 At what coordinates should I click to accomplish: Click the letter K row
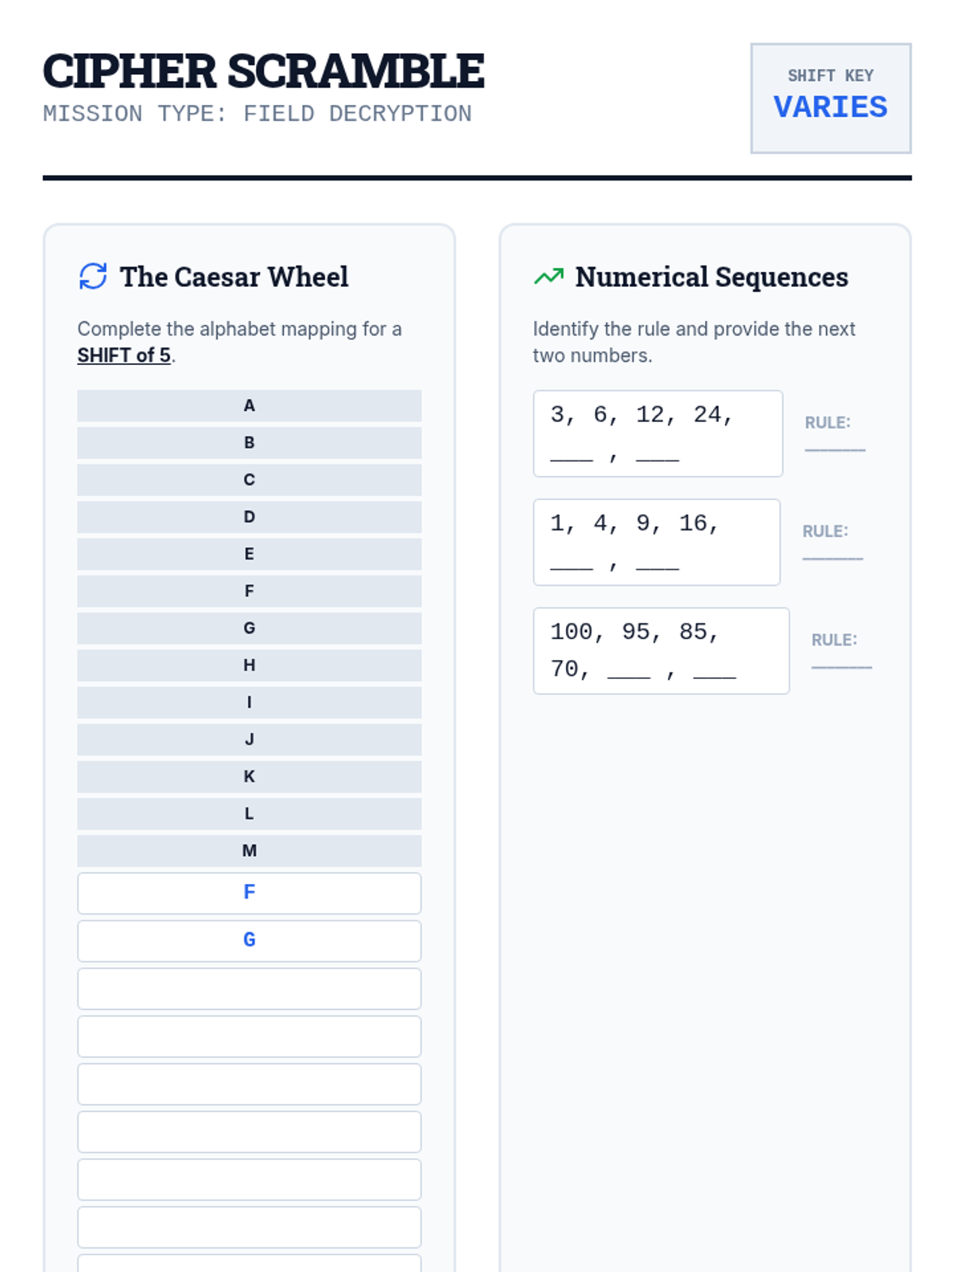(249, 777)
